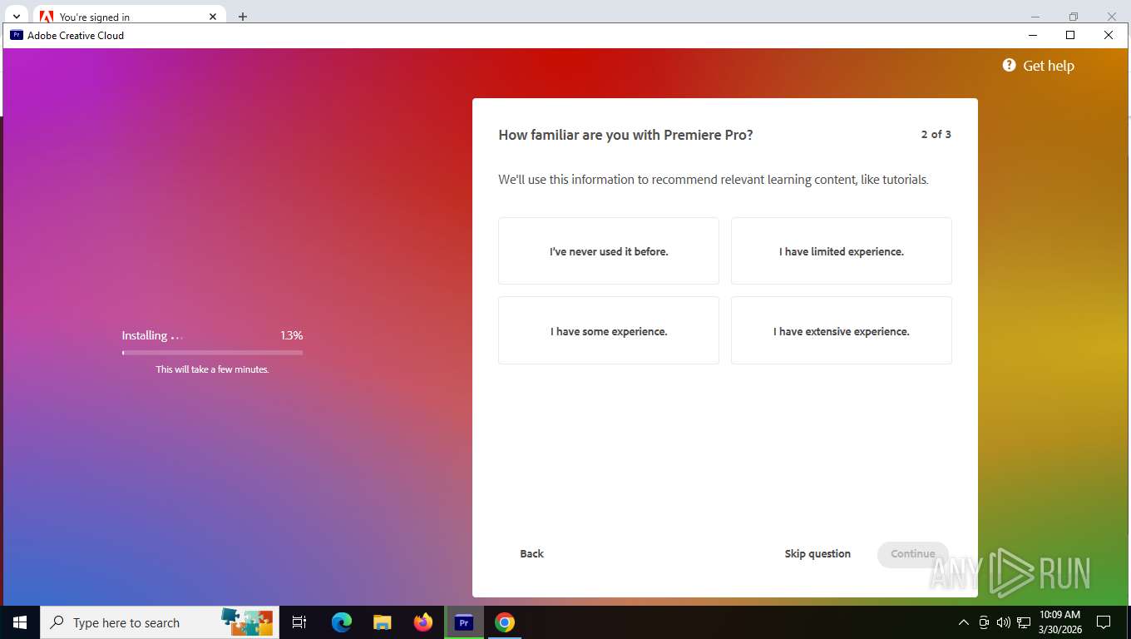Click the Get help question mark icon
1131x639 pixels.
click(1009, 65)
